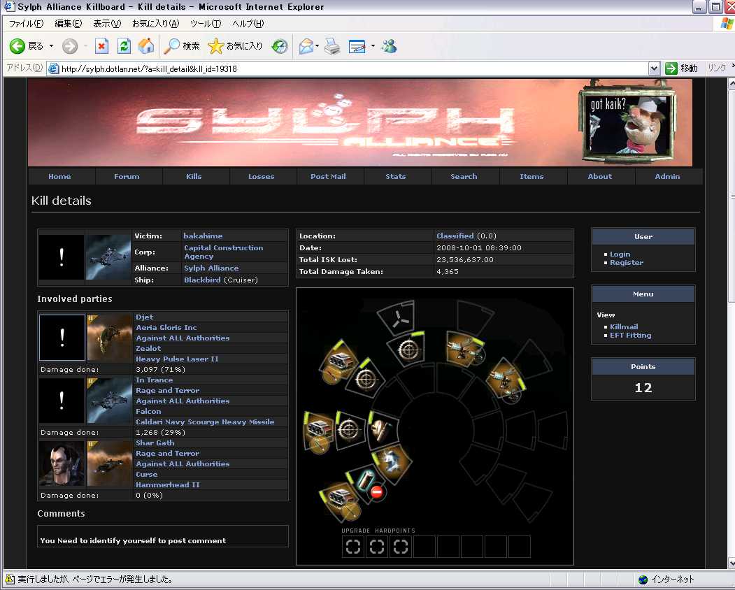Open the Blackbird ship link

(x=202, y=280)
